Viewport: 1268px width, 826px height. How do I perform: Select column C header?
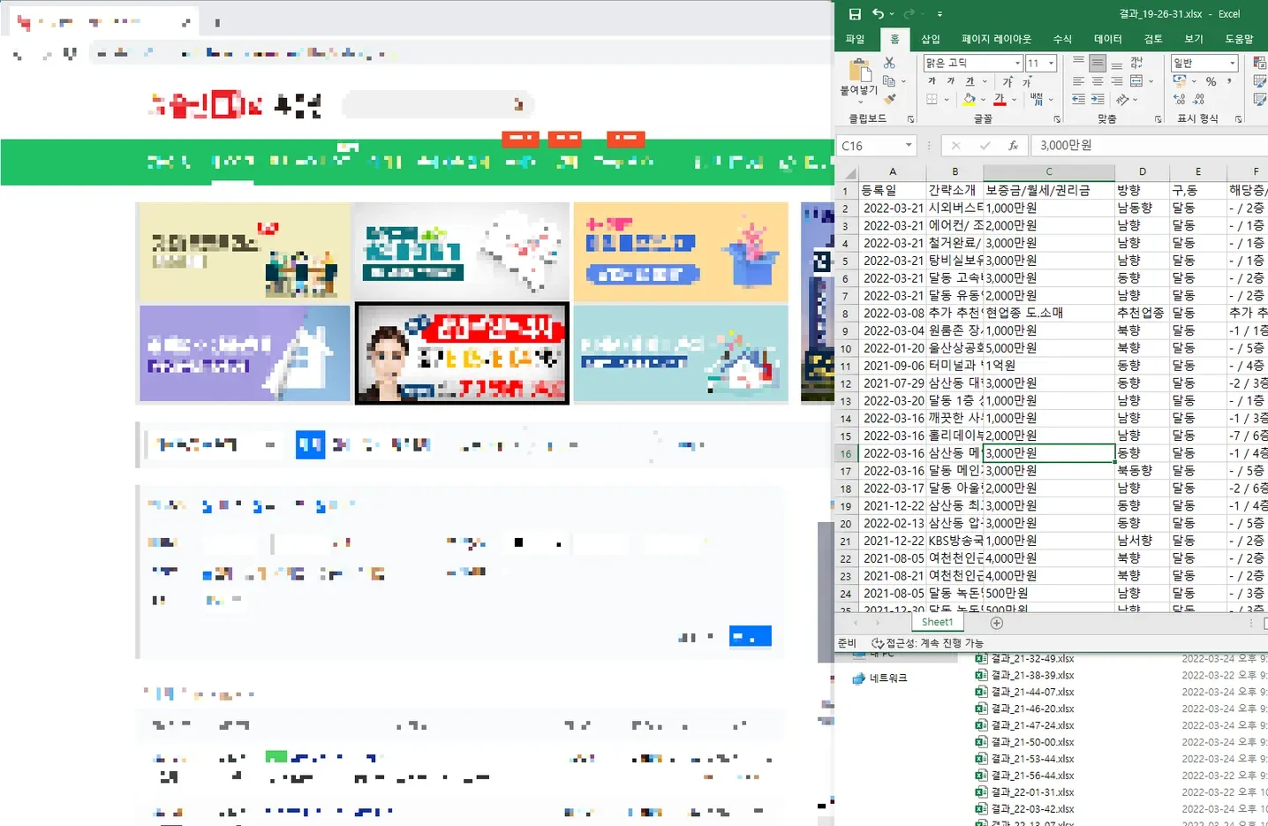coord(1048,171)
